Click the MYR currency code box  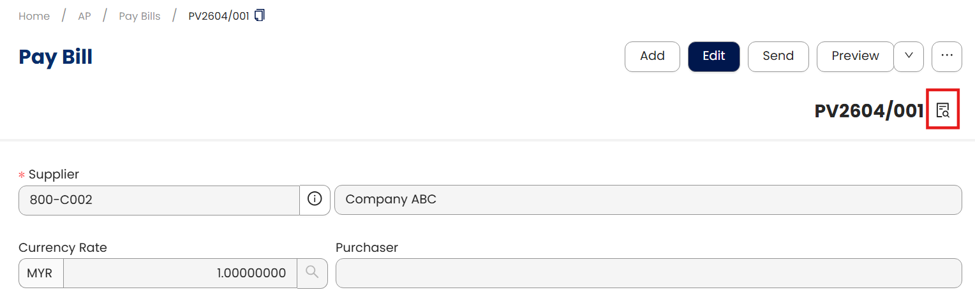(41, 273)
